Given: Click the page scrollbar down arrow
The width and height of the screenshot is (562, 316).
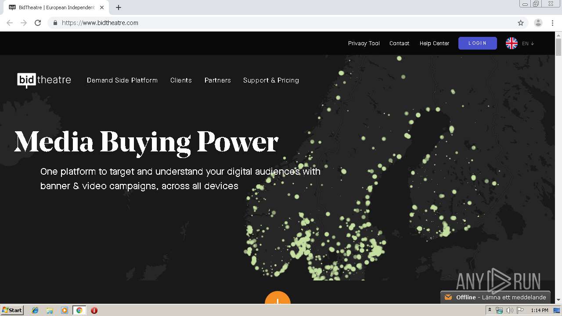Looking at the screenshot, I should click(558, 300).
